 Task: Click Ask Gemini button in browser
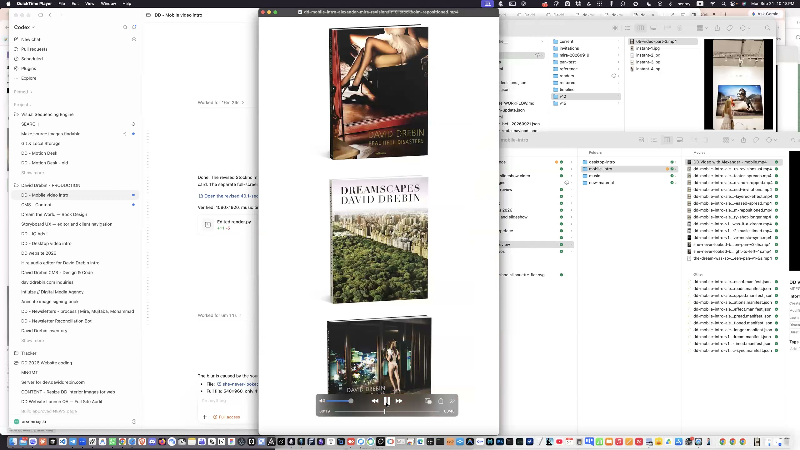(x=765, y=14)
